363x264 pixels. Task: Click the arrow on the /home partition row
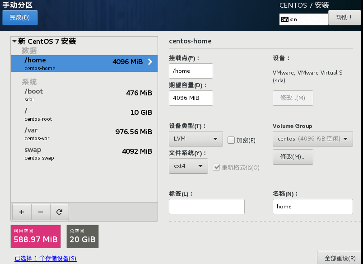[x=150, y=62]
